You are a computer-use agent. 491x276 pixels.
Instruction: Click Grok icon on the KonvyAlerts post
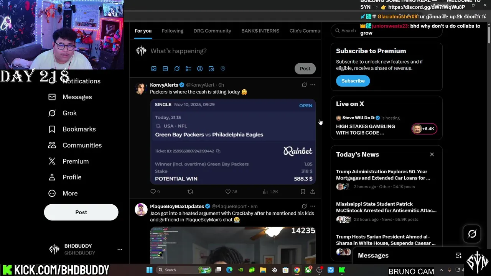click(304, 85)
